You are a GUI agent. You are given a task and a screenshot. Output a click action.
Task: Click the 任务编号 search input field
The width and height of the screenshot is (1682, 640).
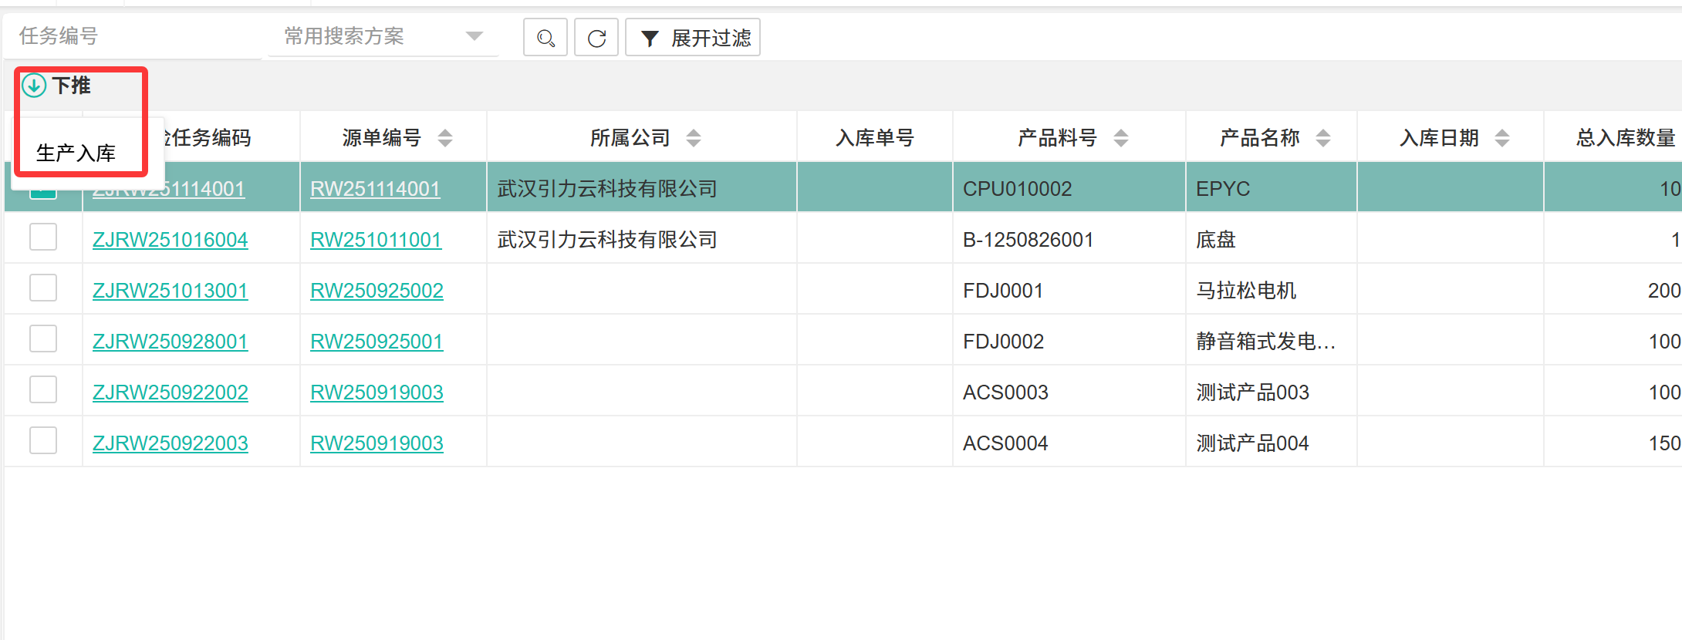(131, 36)
